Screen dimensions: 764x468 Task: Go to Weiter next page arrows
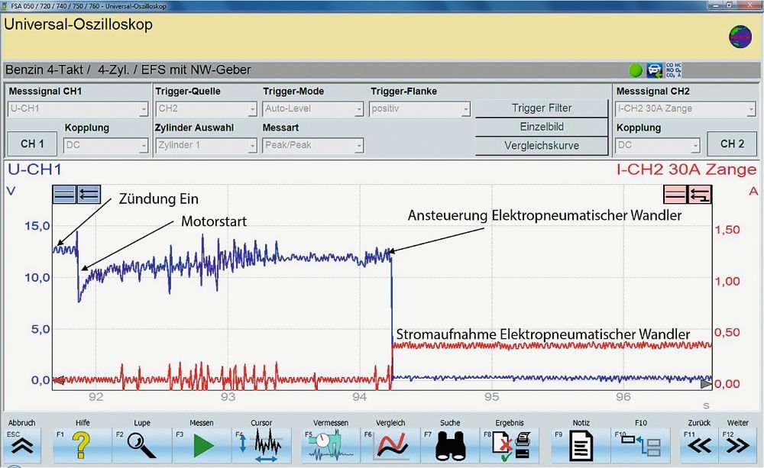click(737, 446)
